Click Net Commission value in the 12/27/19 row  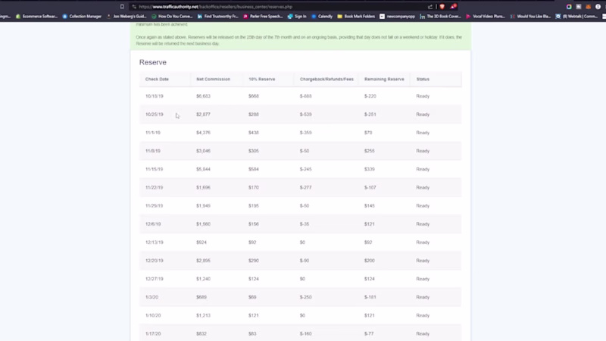pos(203,279)
